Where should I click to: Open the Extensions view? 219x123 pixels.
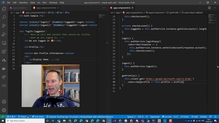click(x=4, y=52)
